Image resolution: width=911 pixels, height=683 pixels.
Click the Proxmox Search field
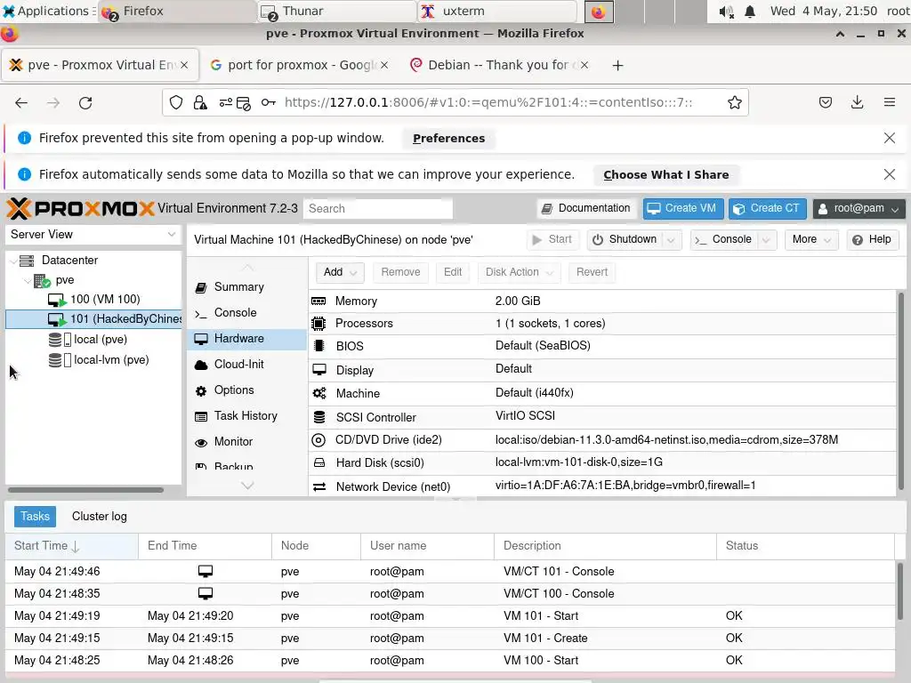[x=377, y=208]
